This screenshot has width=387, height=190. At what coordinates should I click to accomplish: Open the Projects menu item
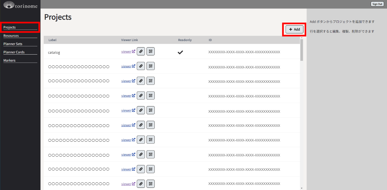tap(10, 27)
